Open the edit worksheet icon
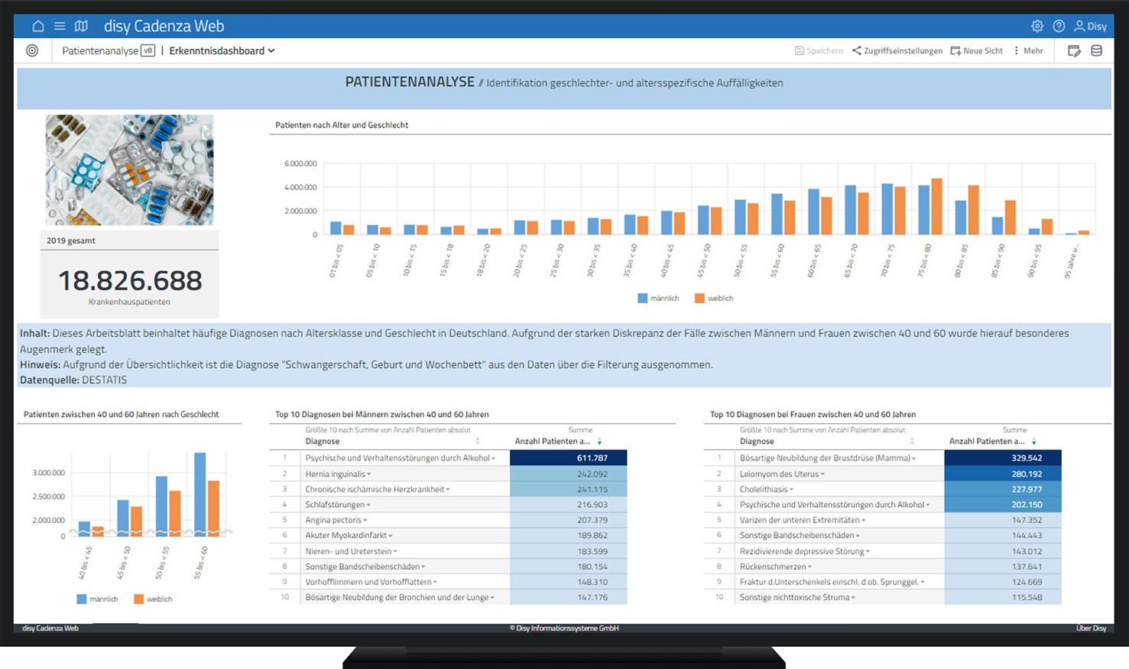The image size is (1129, 669). tap(1074, 50)
